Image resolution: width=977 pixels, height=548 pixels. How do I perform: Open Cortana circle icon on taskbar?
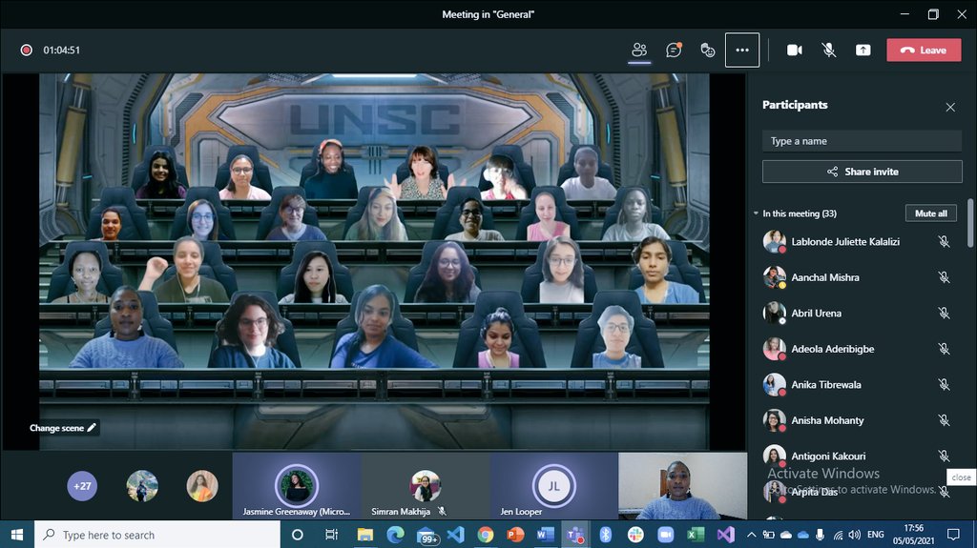[298, 535]
